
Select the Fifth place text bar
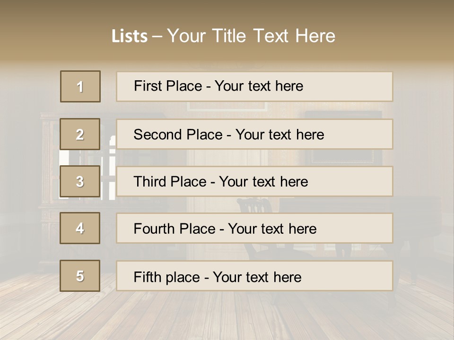coord(254,276)
